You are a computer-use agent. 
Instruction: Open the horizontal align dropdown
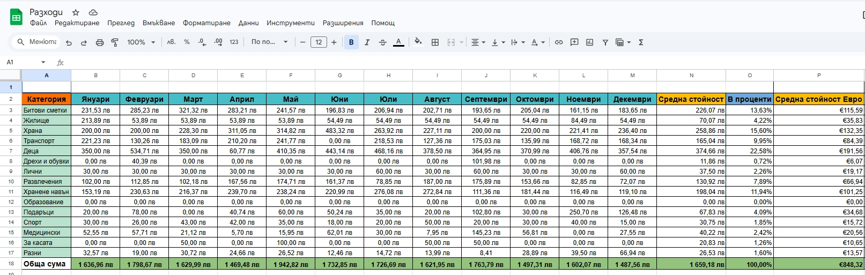[477, 42]
